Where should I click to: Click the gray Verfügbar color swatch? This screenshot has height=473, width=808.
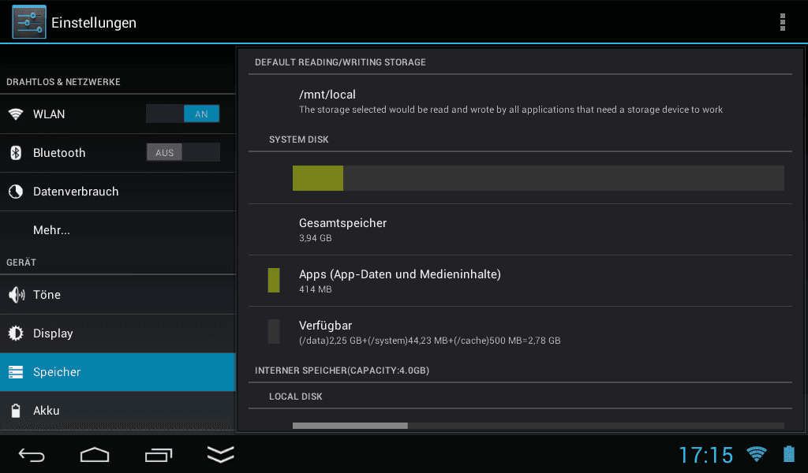(x=274, y=331)
